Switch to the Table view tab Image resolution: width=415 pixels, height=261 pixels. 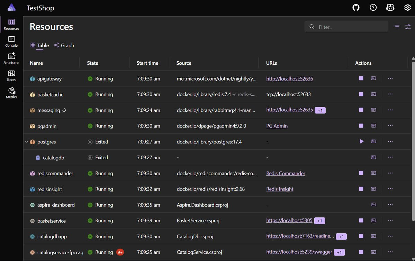[x=40, y=46]
